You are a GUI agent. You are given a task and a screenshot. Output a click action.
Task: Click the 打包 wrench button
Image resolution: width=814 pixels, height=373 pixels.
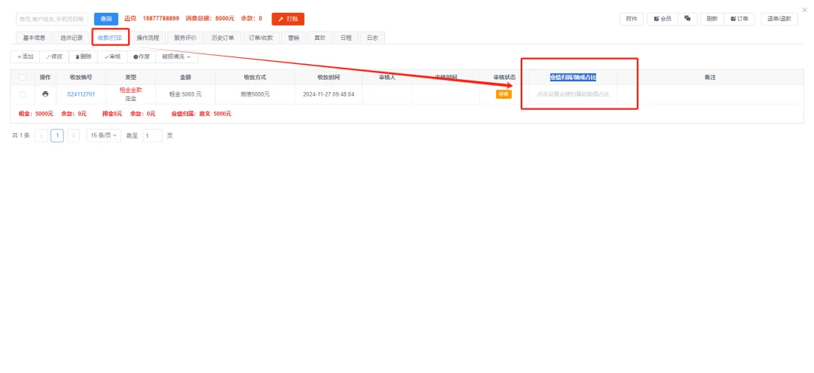(288, 19)
